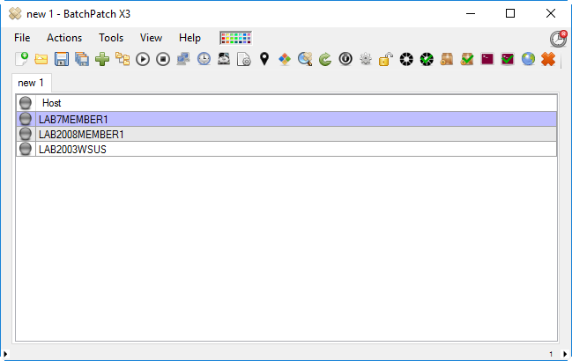The width and height of the screenshot is (572, 361).
Task: Click the gray status ball beside LAB2008MEMBER1
Action: point(26,134)
